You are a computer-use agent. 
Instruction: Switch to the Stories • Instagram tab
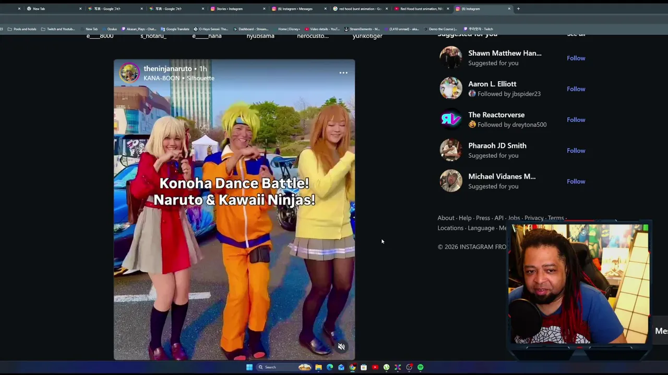(x=237, y=8)
